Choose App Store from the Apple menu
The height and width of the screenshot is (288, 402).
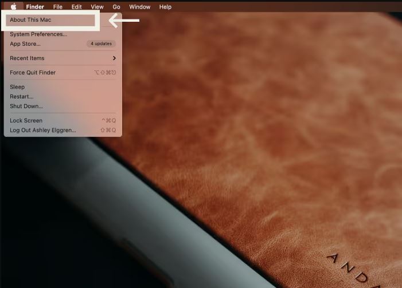[x=25, y=44]
